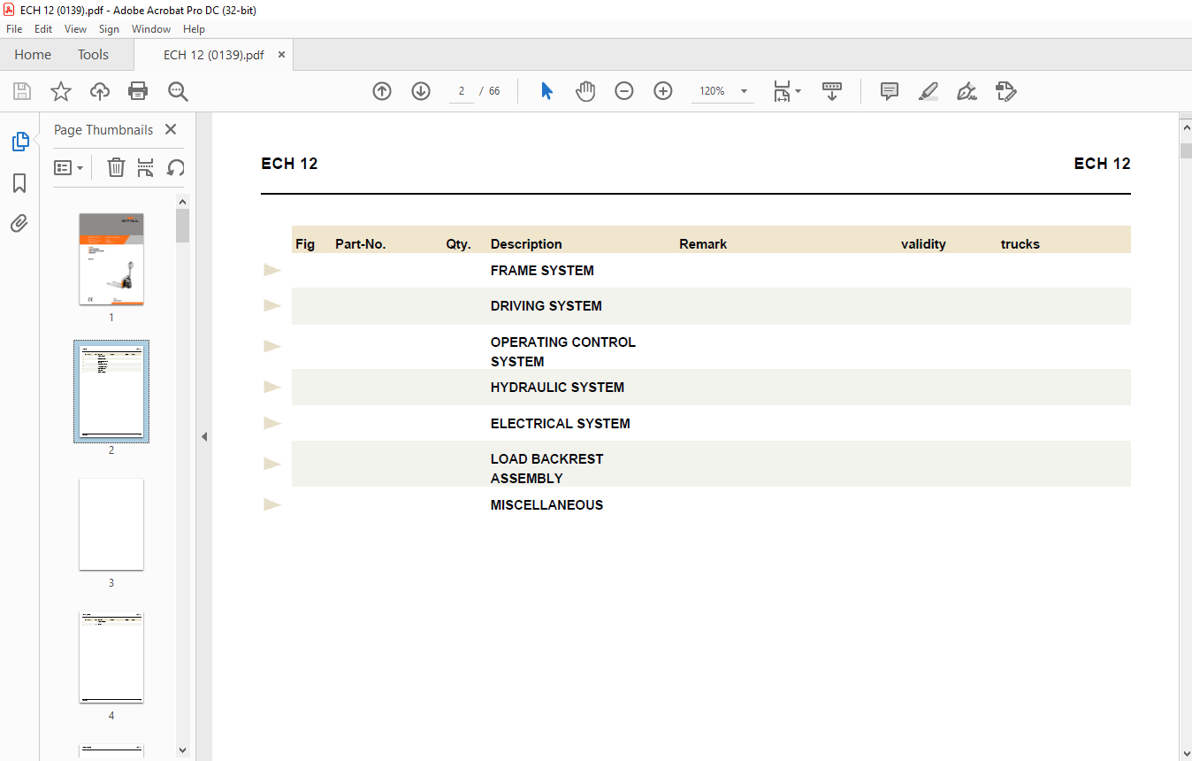The height and width of the screenshot is (761, 1192).
Task: Click the Description column header
Action: pos(526,244)
